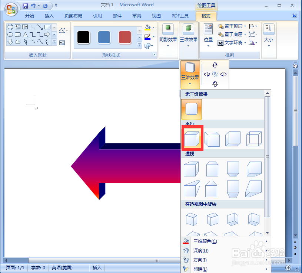Switch to the 审阅 tab

137,16
